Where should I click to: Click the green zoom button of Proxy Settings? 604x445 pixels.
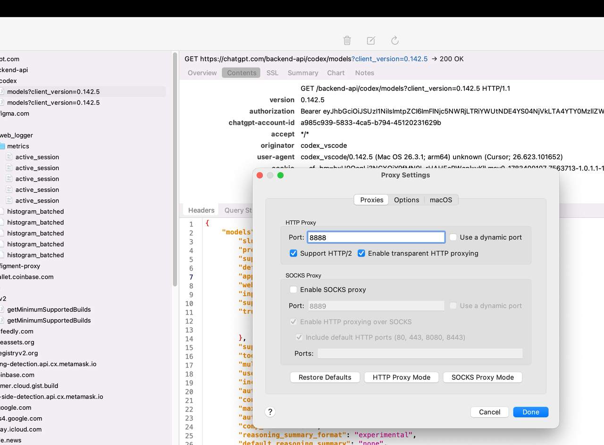tap(280, 175)
